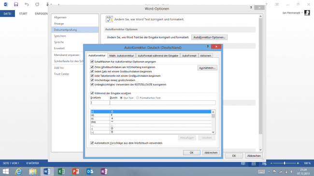Click scroll down arrow in Word-Optionen pane

coord(260,150)
